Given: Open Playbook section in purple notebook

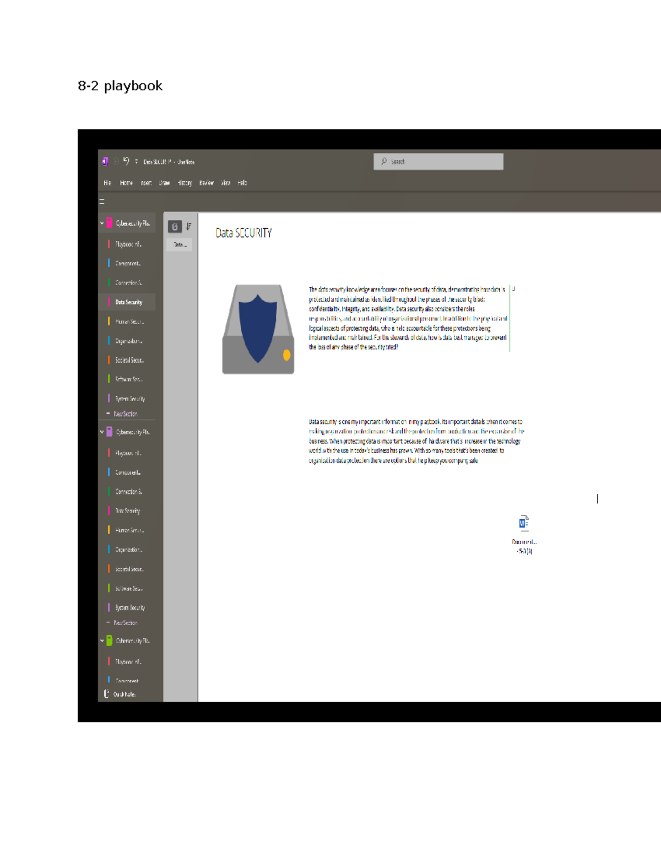Looking at the screenshot, I should (x=128, y=453).
